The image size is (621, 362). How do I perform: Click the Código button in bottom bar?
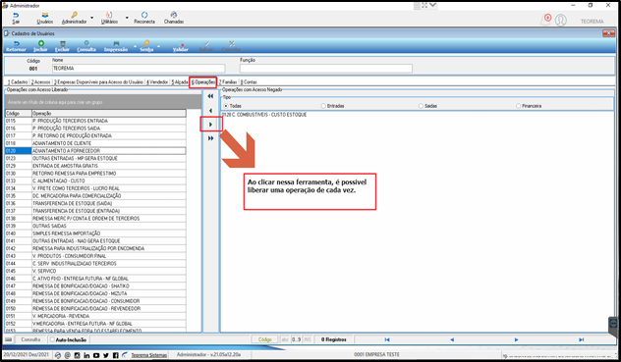click(265, 339)
